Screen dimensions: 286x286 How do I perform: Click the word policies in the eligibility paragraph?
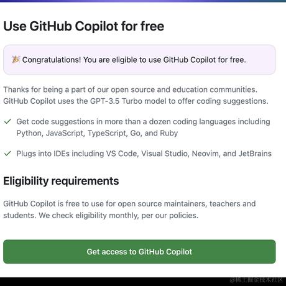tap(183, 216)
